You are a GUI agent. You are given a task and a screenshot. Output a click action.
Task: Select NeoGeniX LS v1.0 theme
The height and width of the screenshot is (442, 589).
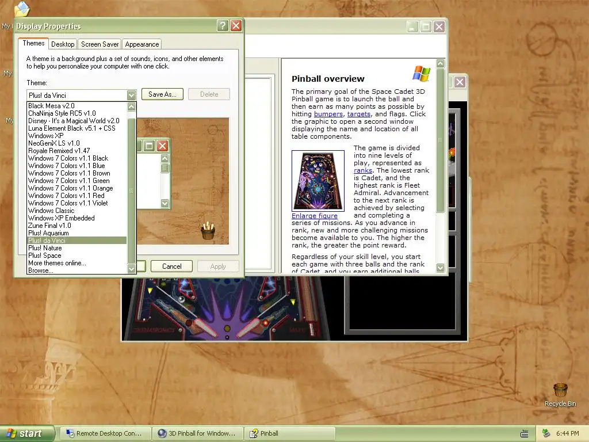[x=77, y=143]
